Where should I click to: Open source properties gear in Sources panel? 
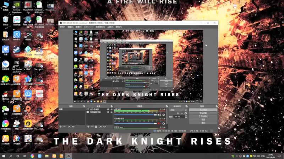click(96, 127)
